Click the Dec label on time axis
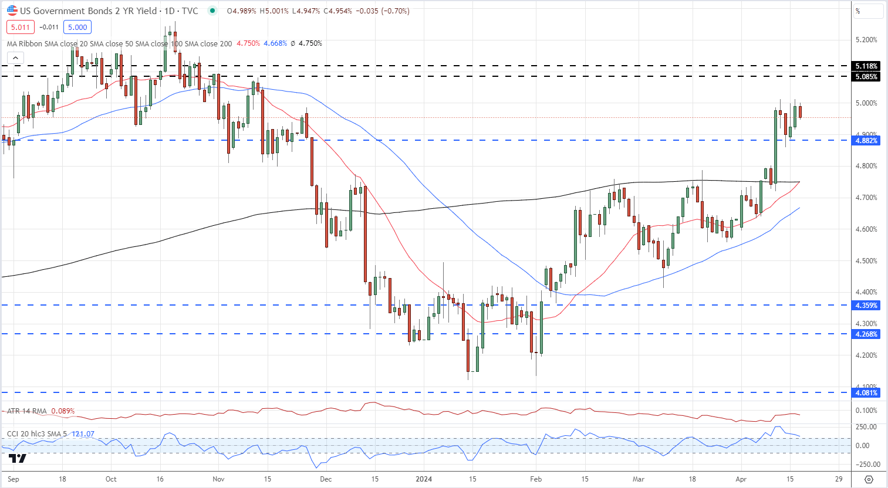This screenshot has width=888, height=488. pos(326,479)
